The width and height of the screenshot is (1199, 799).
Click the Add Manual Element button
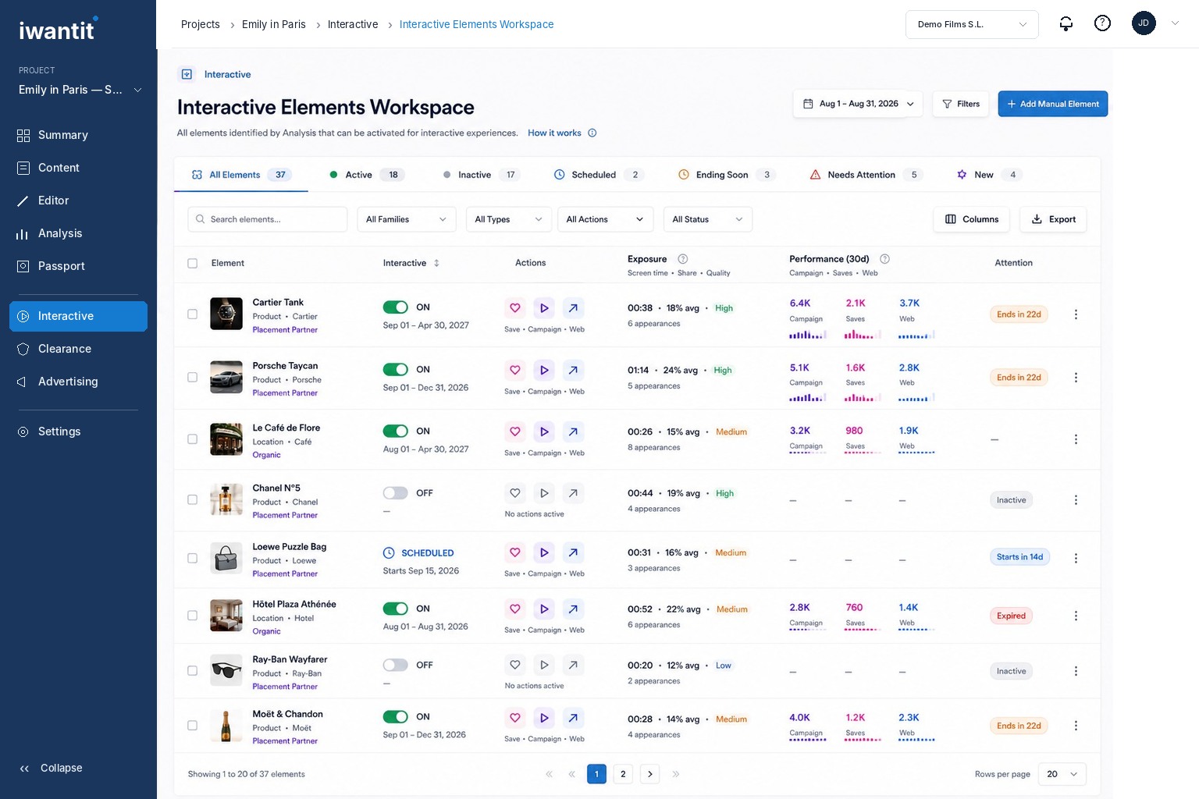(x=1053, y=104)
